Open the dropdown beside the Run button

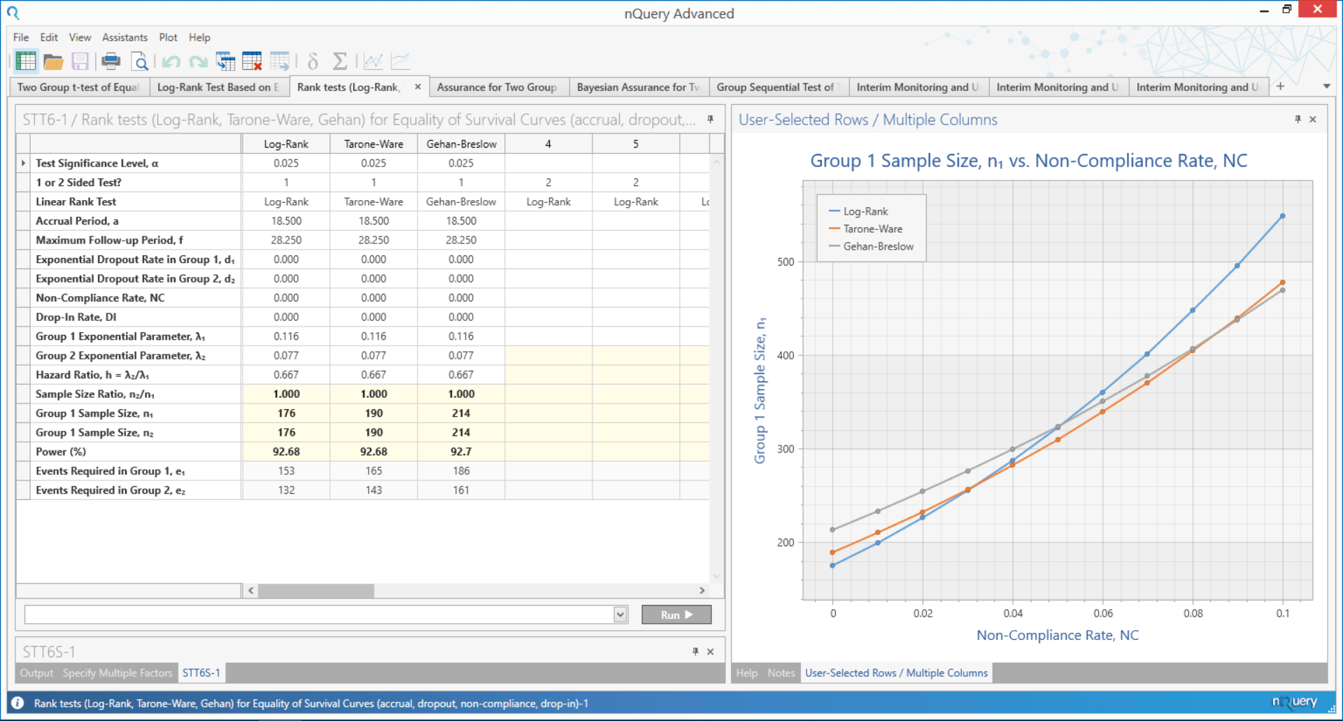(620, 615)
